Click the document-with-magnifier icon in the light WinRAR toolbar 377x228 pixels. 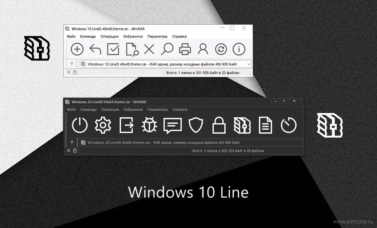[x=132, y=49]
